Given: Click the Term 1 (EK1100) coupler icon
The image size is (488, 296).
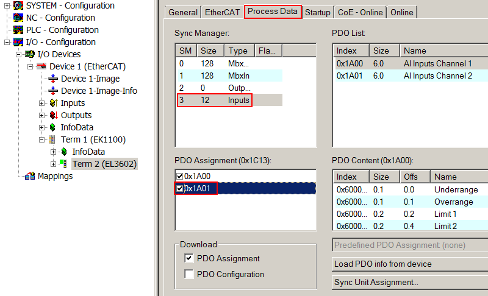Looking at the screenshot, I should tap(52, 139).
